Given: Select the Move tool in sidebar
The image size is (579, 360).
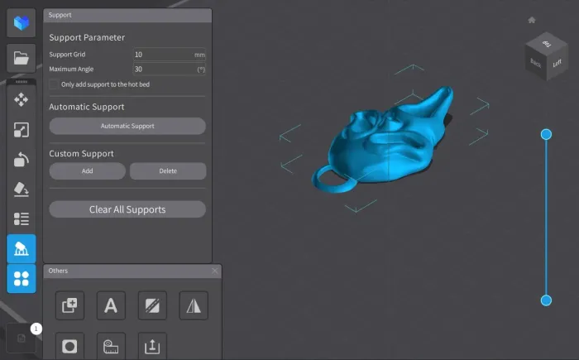Looking at the screenshot, I should (x=22, y=100).
